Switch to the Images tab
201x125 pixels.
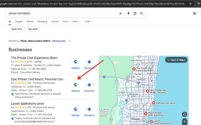pos(19,21)
